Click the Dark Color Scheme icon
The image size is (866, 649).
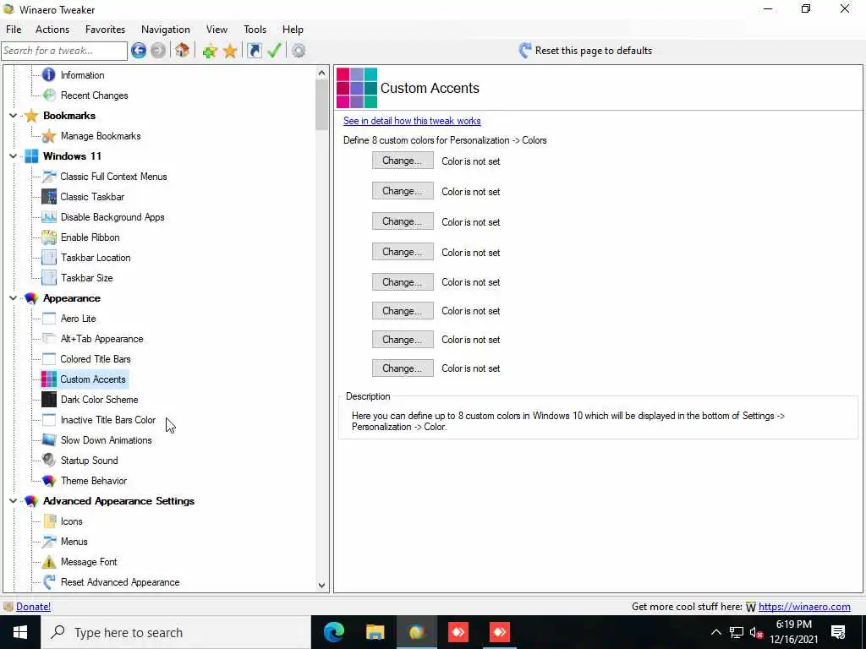(x=48, y=400)
